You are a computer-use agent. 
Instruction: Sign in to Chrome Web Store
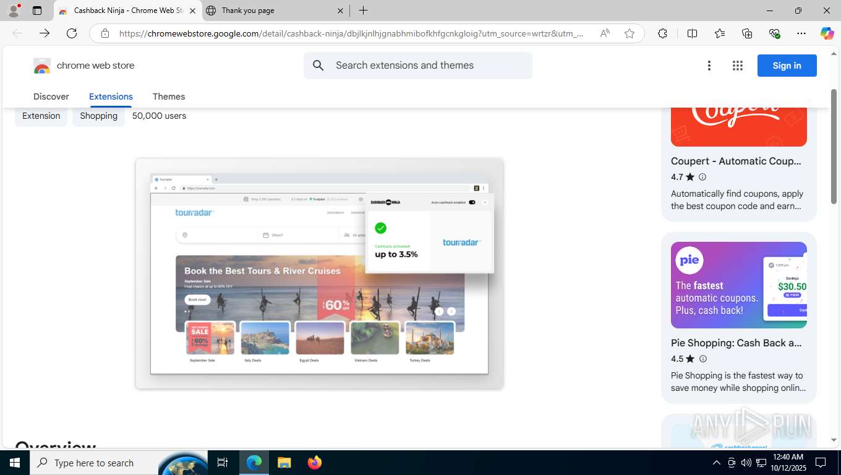coord(787,66)
